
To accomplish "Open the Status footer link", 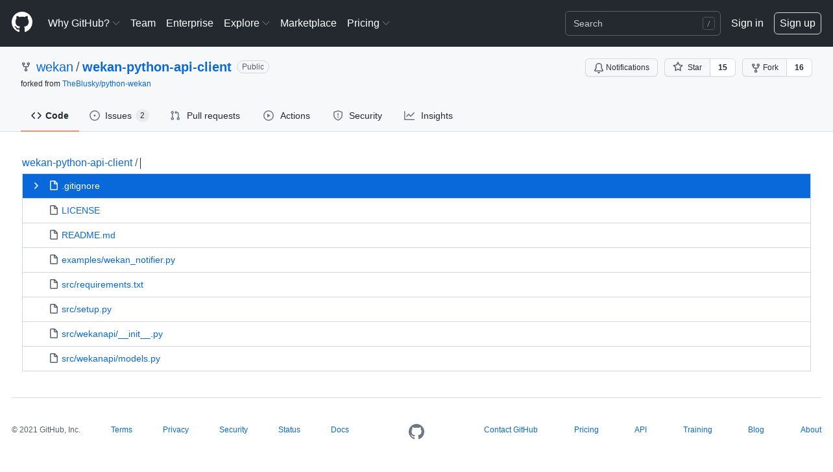I will coord(289,430).
